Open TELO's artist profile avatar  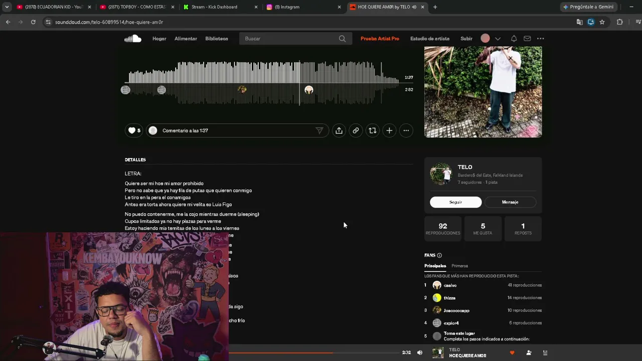[440, 174]
